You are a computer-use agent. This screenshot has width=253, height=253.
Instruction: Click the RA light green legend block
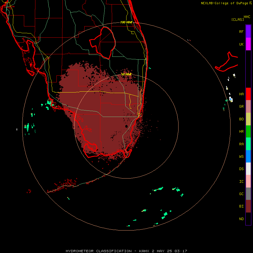click(x=248, y=144)
